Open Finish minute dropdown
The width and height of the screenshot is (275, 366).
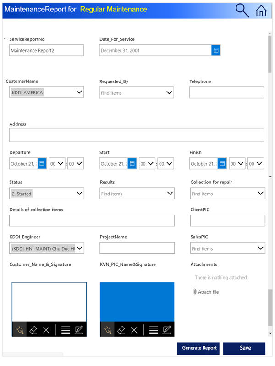tap(256, 163)
